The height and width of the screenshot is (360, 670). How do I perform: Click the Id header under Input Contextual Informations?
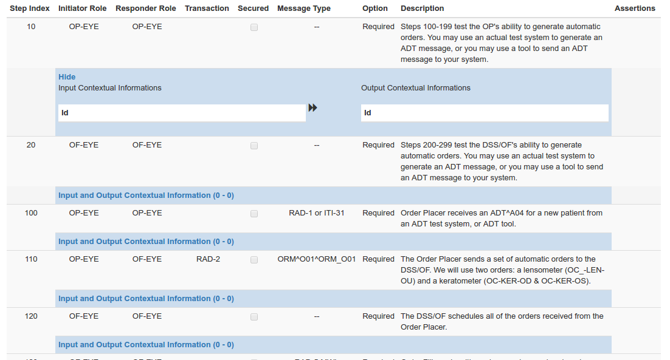[x=65, y=113]
